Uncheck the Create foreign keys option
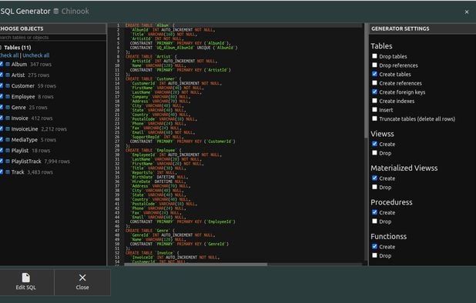 pos(374,92)
